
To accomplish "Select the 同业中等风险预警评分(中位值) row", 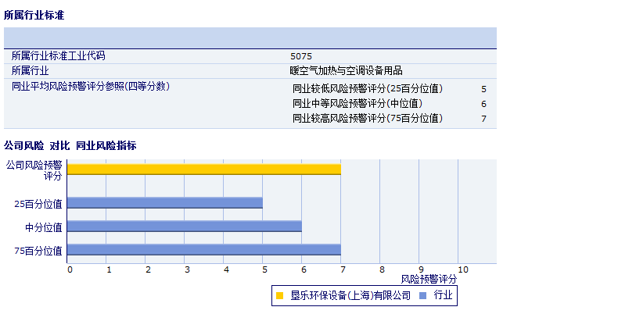I will 358,104.
